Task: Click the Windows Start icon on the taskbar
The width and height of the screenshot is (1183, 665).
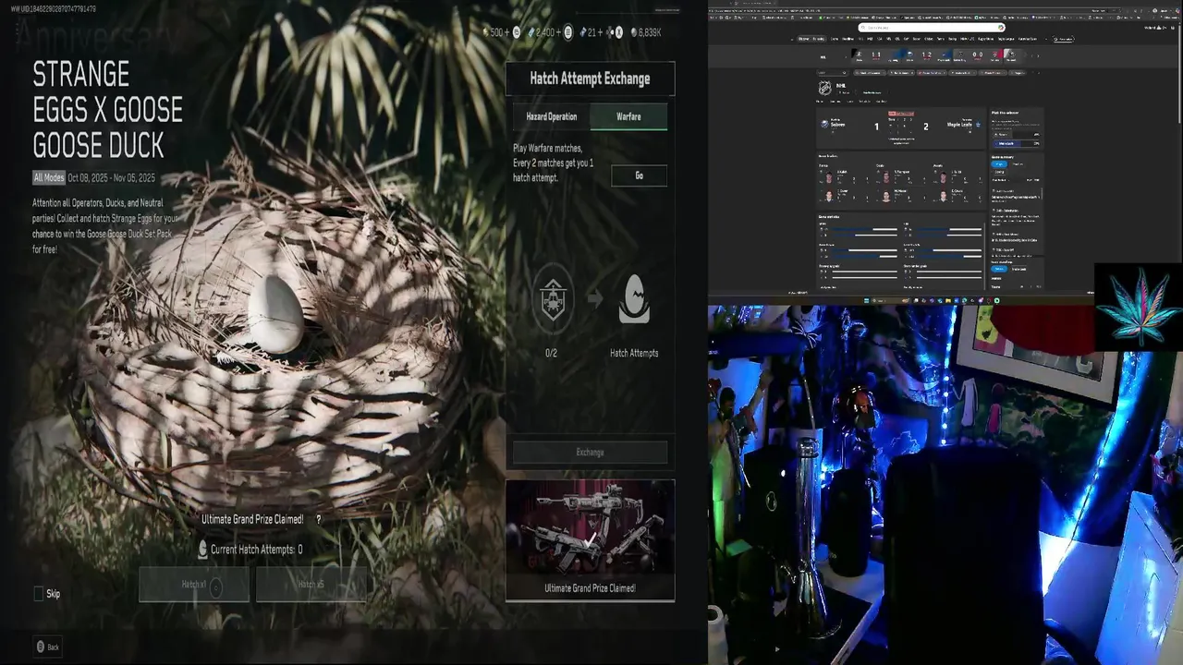Action: (866, 300)
